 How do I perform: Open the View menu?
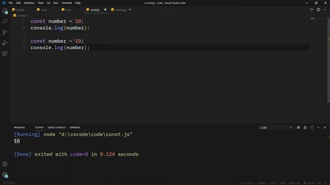[x=41, y=3]
